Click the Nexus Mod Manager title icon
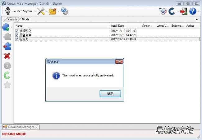This screenshot has width=202, height=140. pos(4,3)
